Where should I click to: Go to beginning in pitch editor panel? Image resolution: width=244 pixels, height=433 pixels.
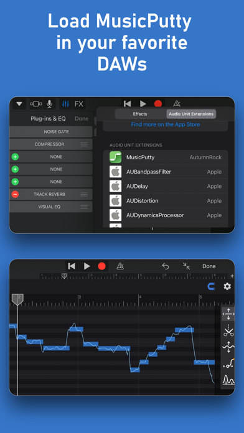click(72, 266)
